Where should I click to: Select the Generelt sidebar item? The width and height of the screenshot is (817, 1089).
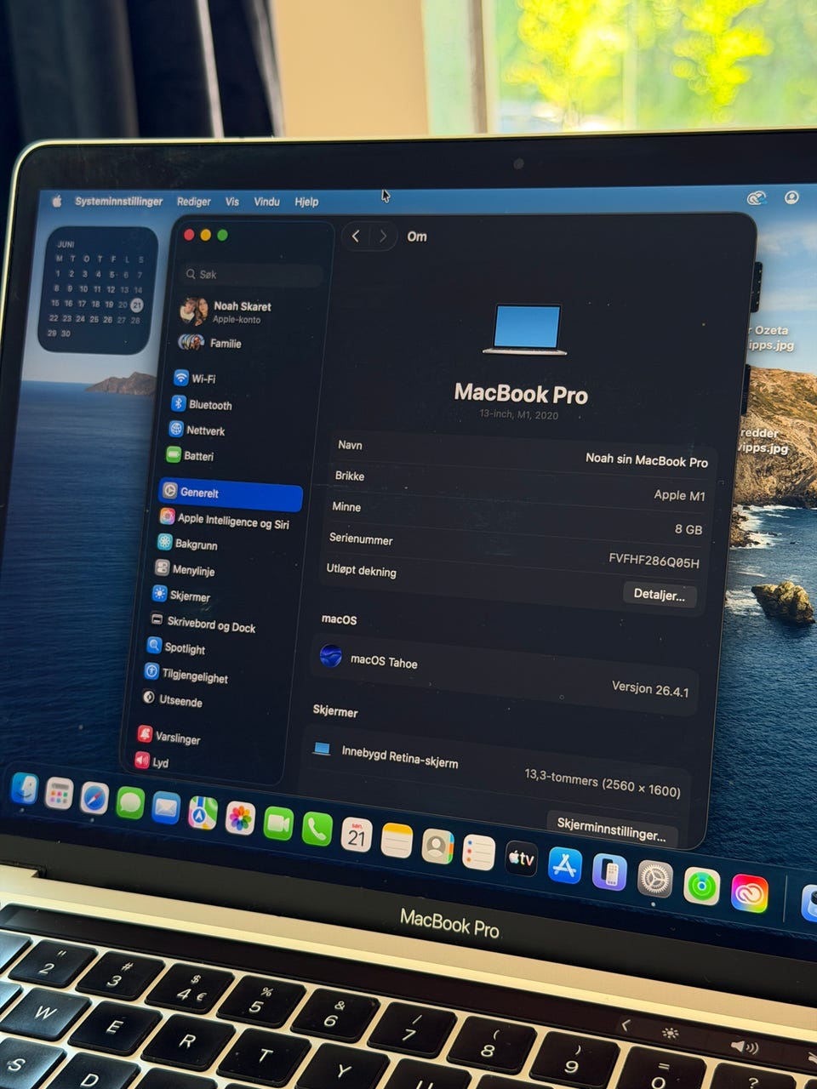tap(231, 494)
